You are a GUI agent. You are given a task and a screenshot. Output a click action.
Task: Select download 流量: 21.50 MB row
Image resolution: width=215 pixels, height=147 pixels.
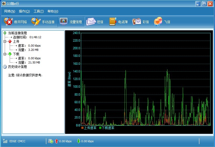[x=29, y=62]
